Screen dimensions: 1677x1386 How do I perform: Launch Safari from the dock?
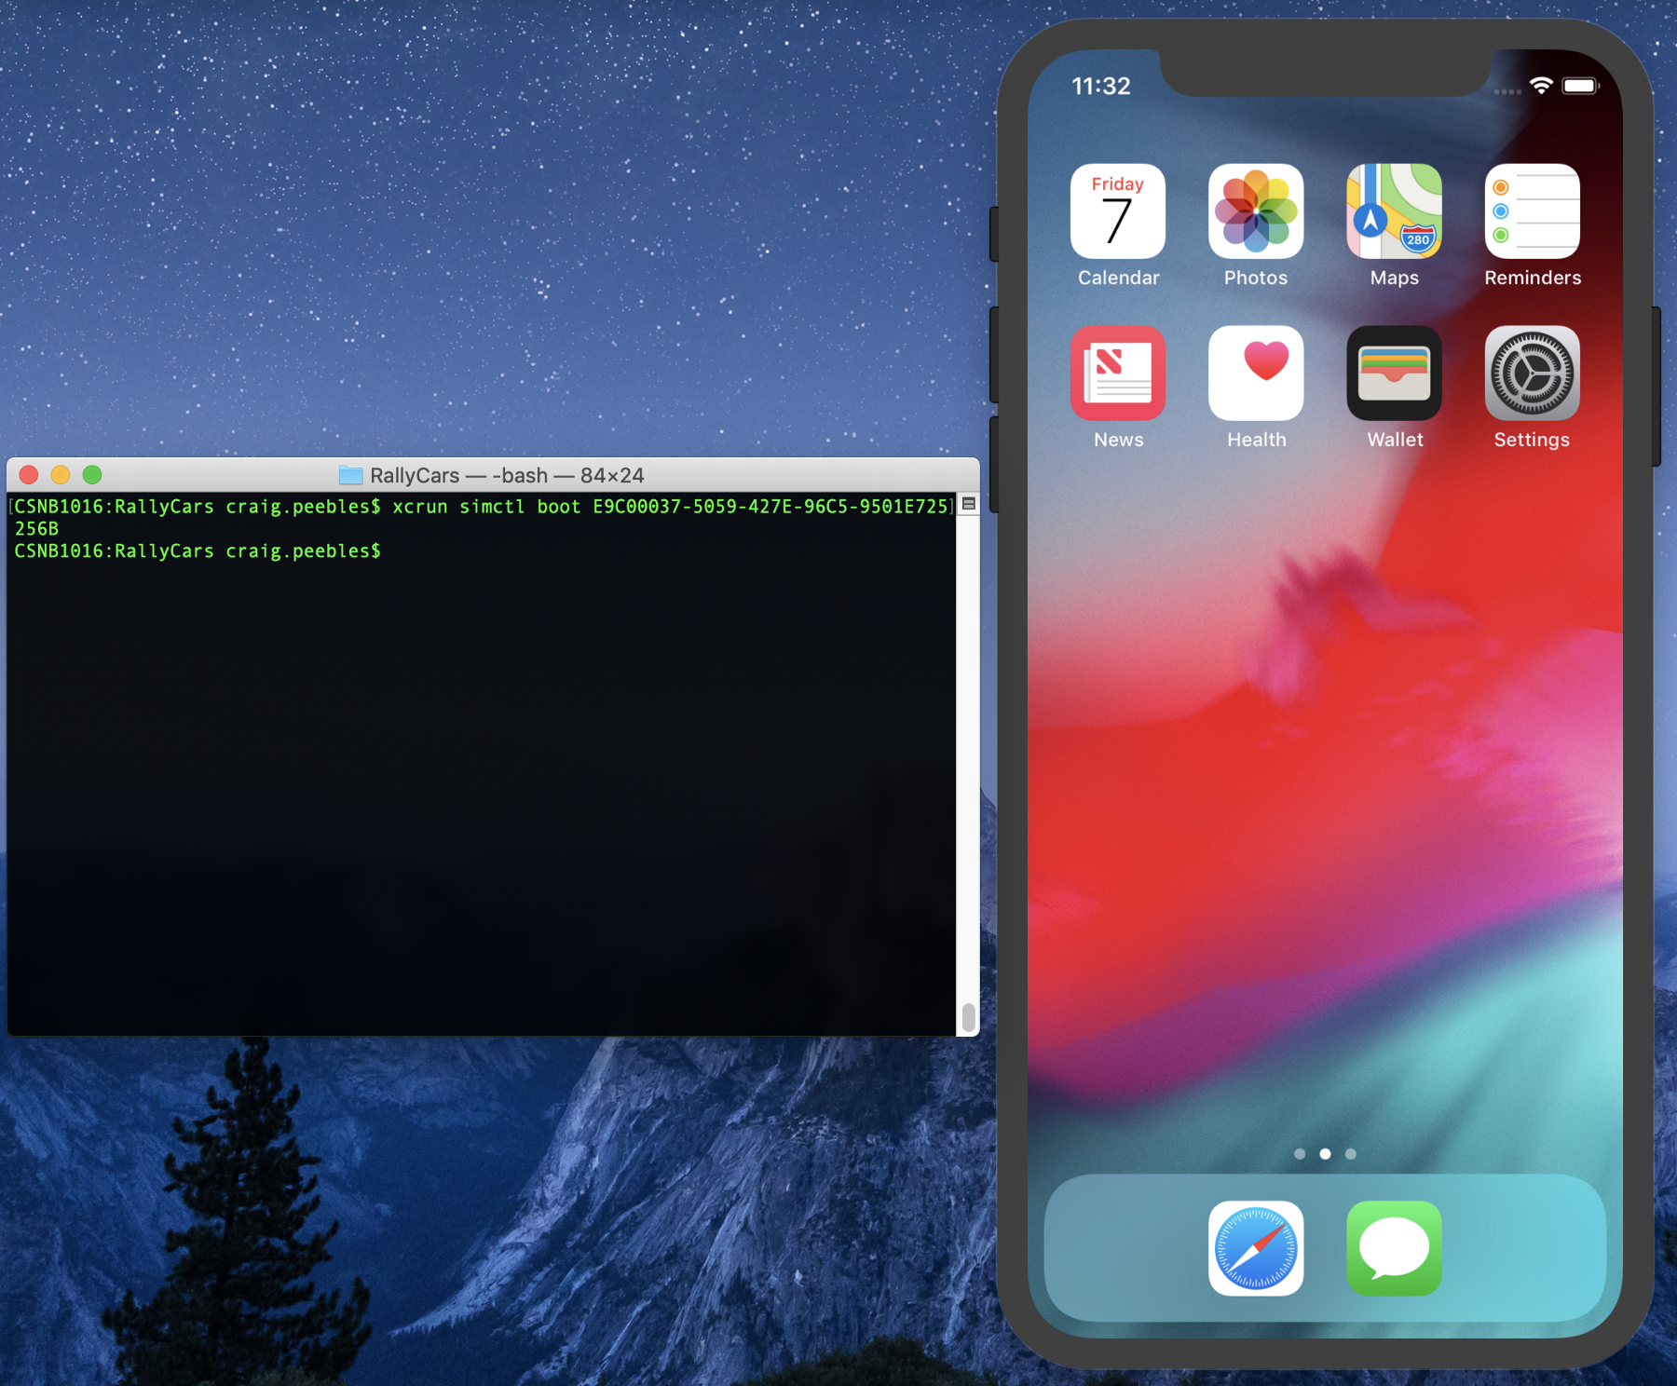point(1255,1248)
